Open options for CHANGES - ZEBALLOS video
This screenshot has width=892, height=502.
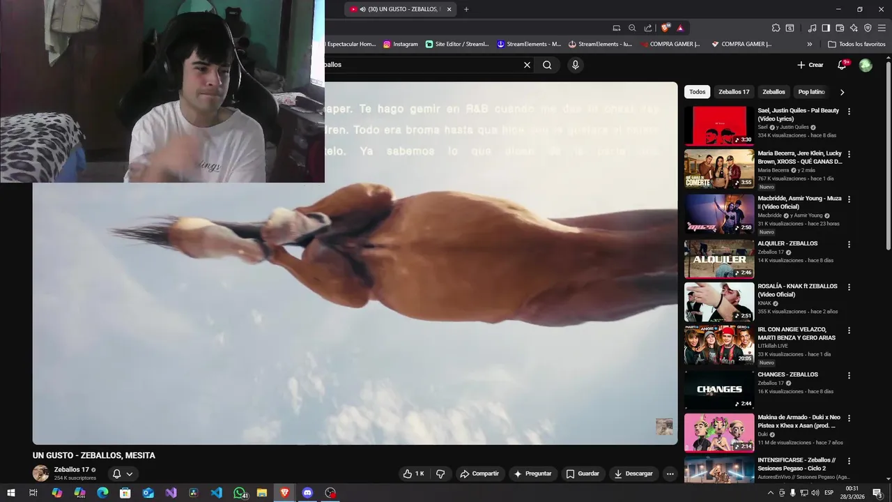pyautogui.click(x=849, y=376)
